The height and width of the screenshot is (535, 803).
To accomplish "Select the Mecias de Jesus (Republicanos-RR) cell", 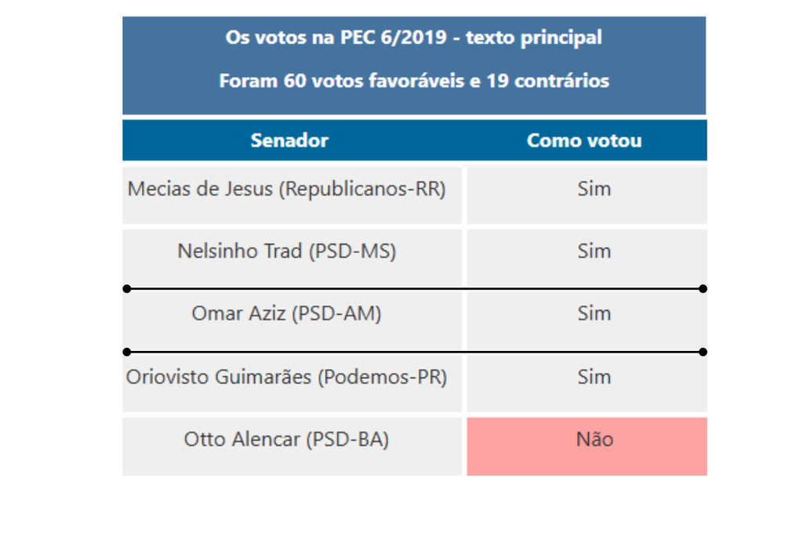I will [292, 195].
